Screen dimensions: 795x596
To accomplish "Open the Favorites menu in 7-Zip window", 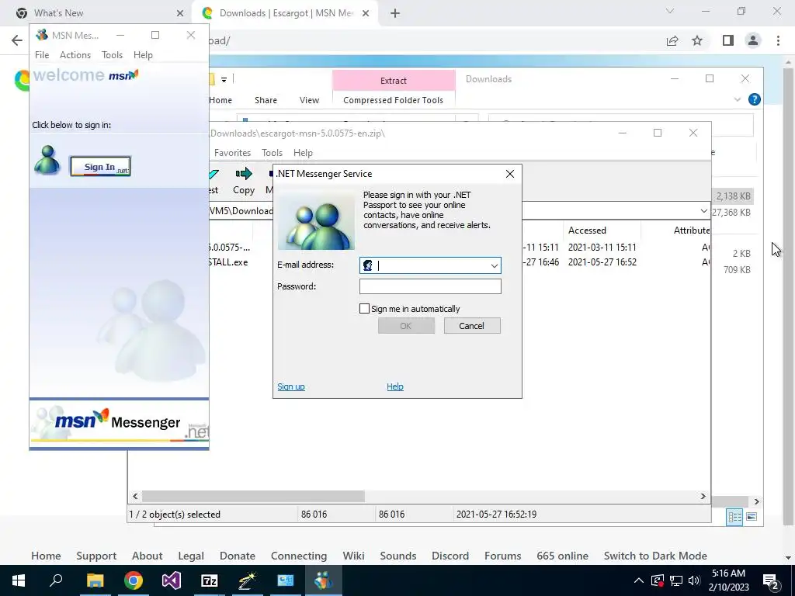I will coord(232,153).
